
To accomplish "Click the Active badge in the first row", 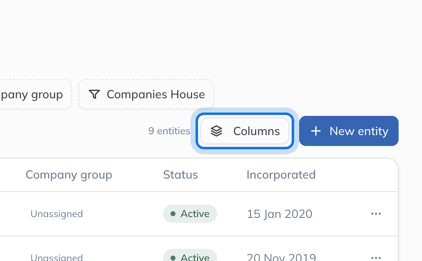I will 190,214.
